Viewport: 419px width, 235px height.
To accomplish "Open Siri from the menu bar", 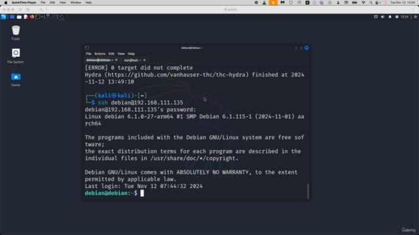I will pyautogui.click(x=385, y=3).
